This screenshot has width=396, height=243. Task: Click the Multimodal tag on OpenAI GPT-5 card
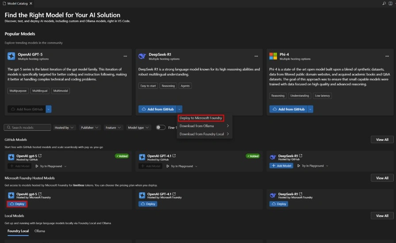point(60,91)
